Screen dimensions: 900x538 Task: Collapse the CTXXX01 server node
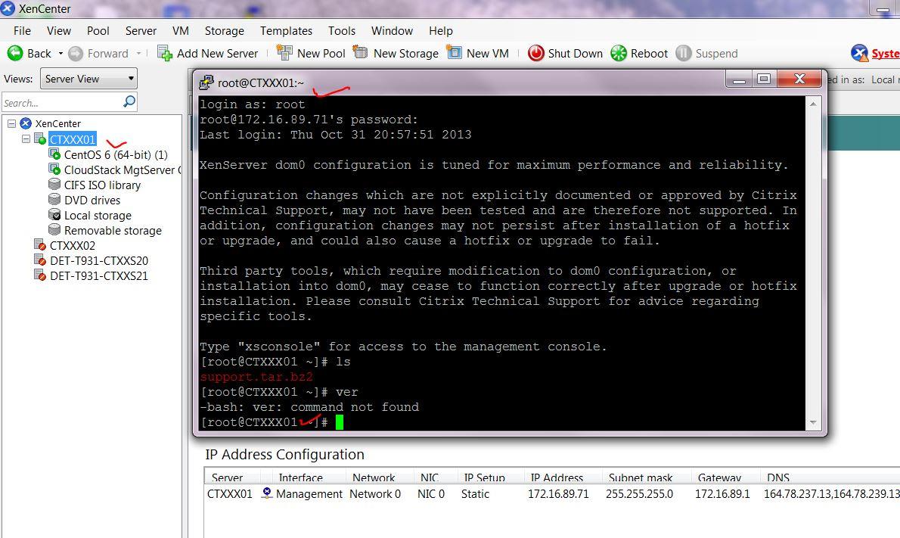[26, 139]
